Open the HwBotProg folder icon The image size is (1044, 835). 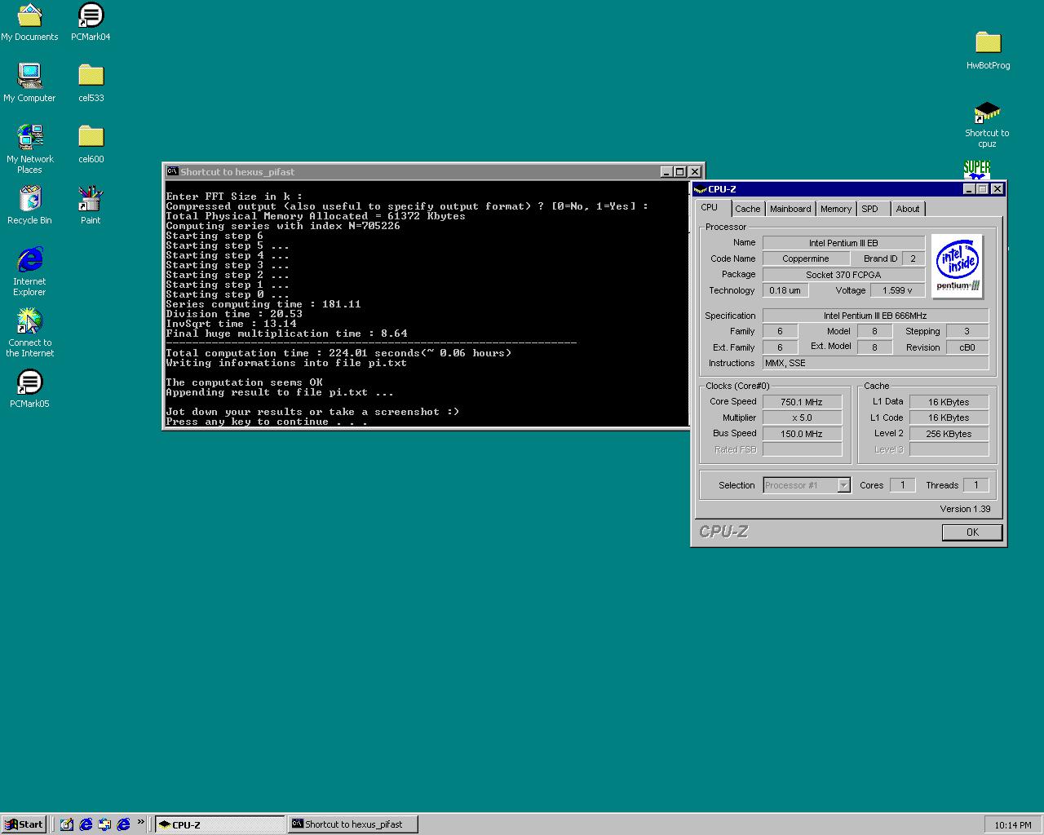pos(988,51)
